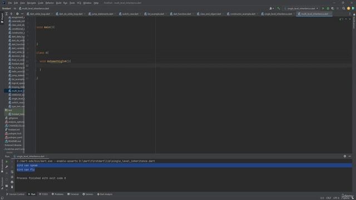Open the VCS menu

coord(79,3)
